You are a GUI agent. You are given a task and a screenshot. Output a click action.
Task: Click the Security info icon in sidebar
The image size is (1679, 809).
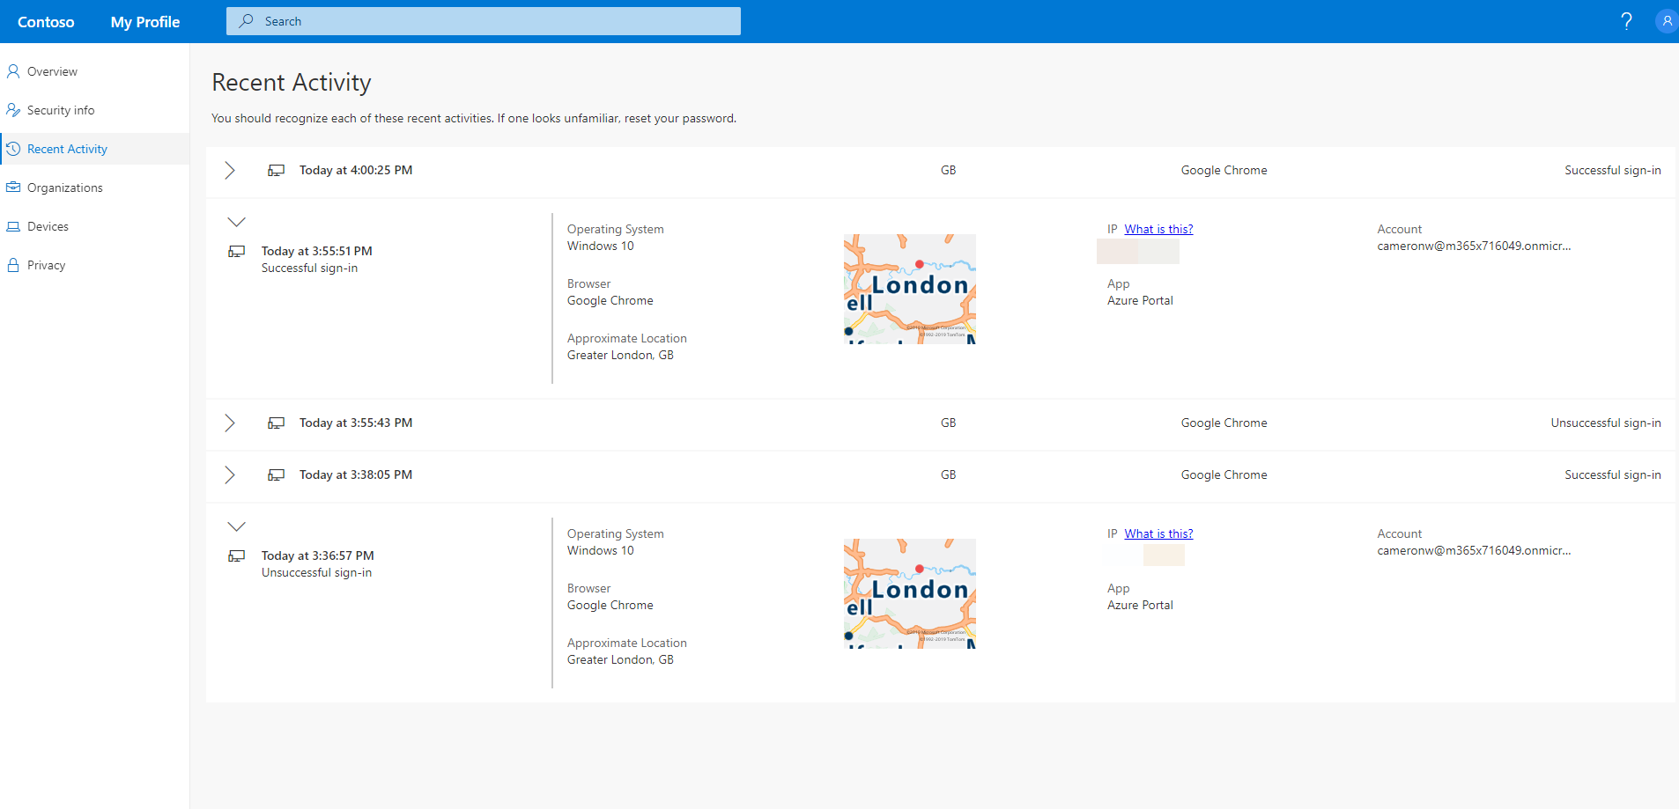[x=13, y=110]
